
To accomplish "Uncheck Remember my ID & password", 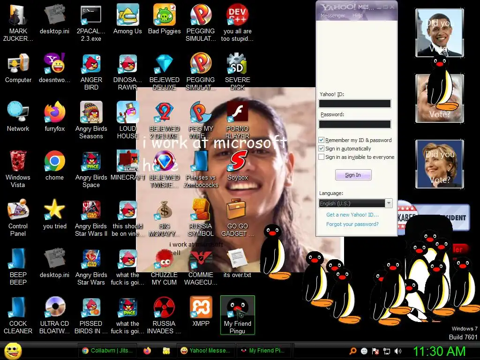I will tap(321, 140).
